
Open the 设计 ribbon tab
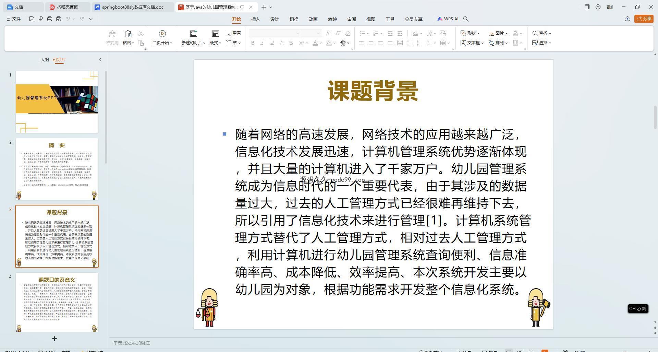click(275, 19)
